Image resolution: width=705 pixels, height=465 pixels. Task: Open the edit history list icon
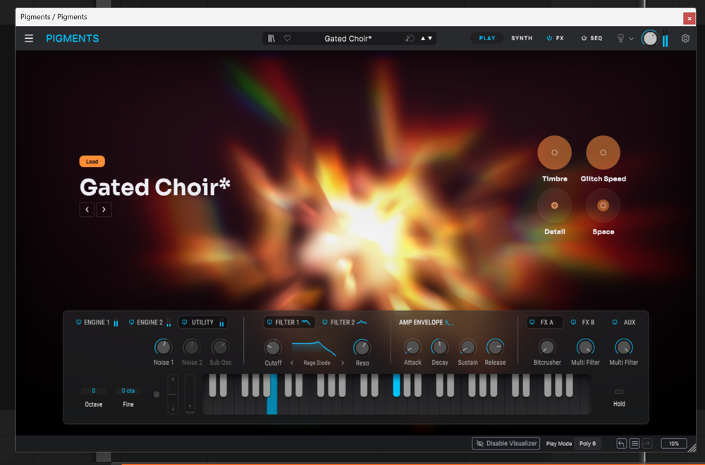pyautogui.click(x=634, y=444)
